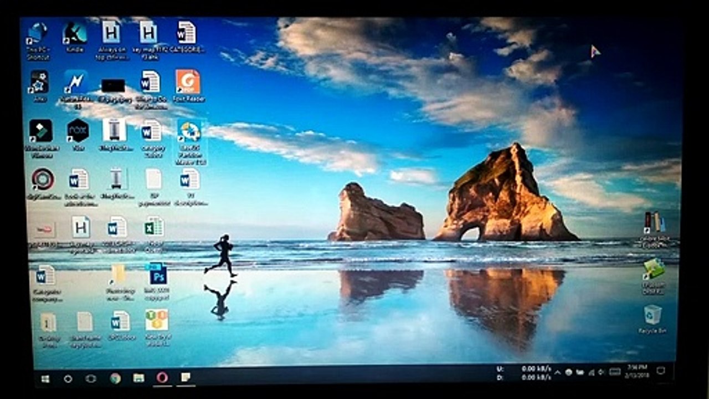Open the volume control tray icon

(x=601, y=372)
